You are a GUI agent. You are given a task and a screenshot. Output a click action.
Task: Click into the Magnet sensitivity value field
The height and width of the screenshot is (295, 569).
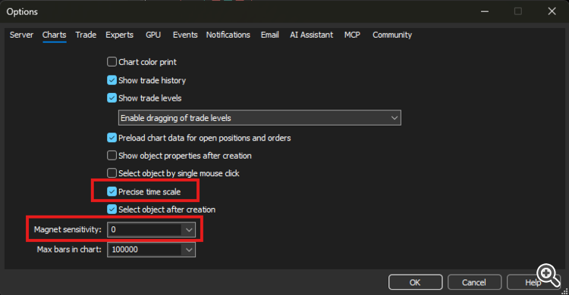144,229
